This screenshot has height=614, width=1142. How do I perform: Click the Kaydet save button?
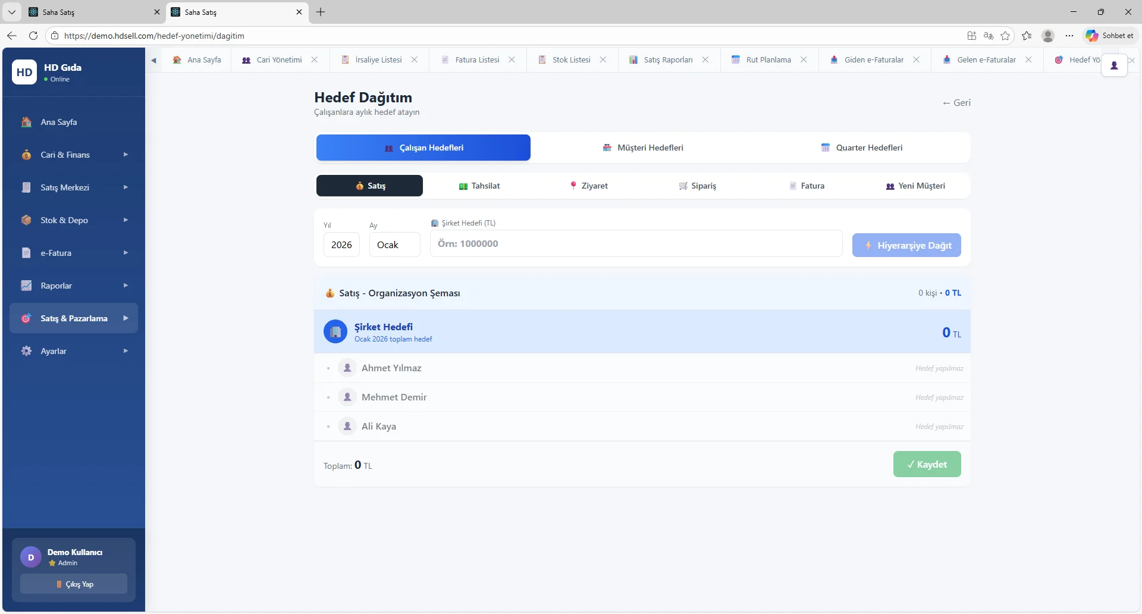coord(927,465)
